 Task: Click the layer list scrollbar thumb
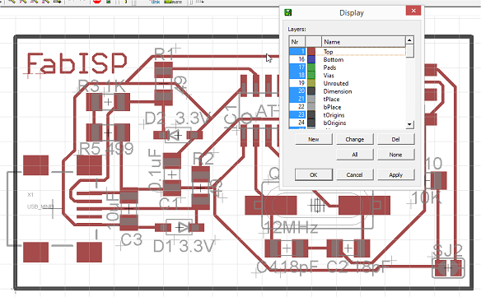(409, 51)
